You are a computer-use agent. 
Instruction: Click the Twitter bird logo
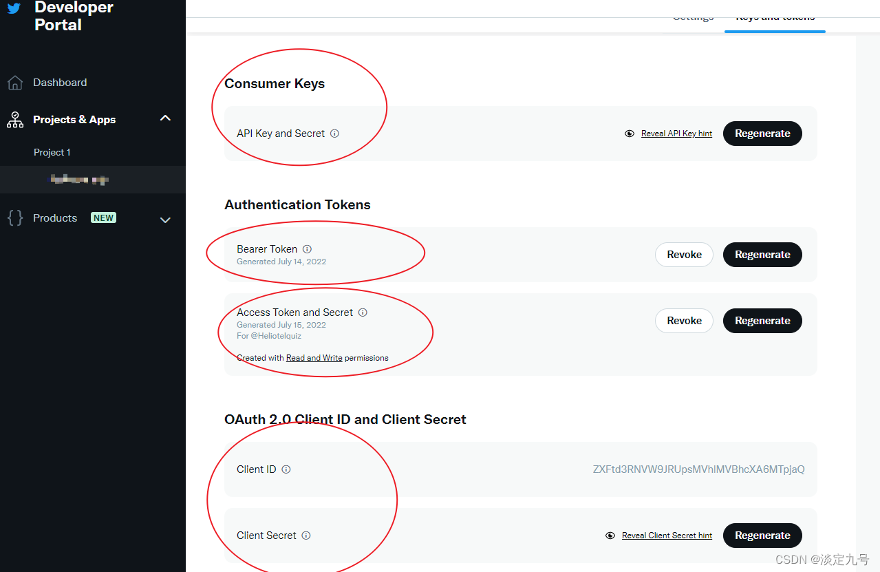tap(14, 9)
